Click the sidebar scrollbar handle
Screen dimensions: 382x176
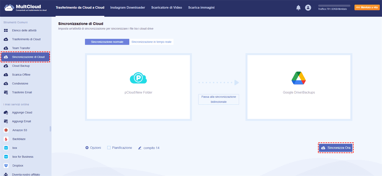pos(50,129)
